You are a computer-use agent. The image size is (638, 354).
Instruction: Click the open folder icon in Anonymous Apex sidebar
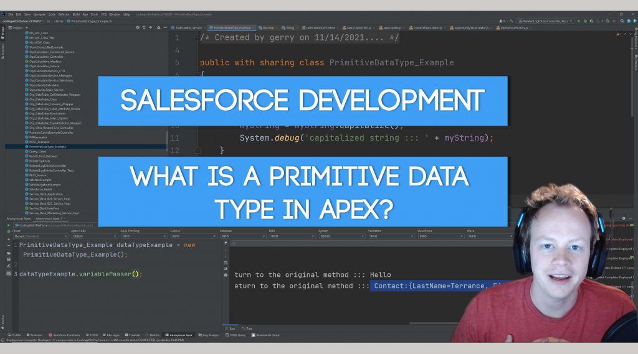[9, 253]
